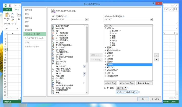Select the コピー command icon
The height and width of the screenshot is (107, 182).
53,31
